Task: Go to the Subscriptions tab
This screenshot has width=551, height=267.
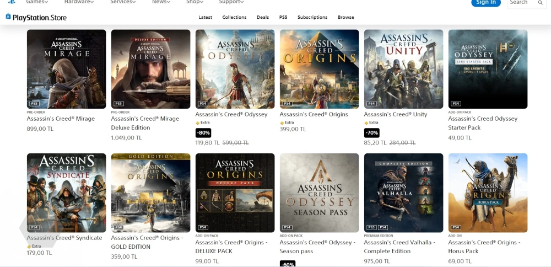Action: [312, 18]
